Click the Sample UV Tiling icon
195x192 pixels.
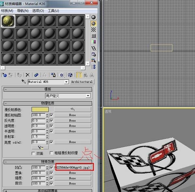coord(94,36)
